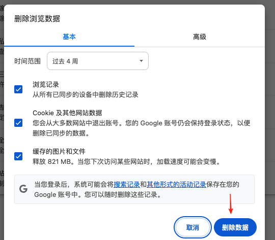This screenshot has width=275, height=240.
Task: Click the 删除数据 button
Action: click(x=235, y=227)
